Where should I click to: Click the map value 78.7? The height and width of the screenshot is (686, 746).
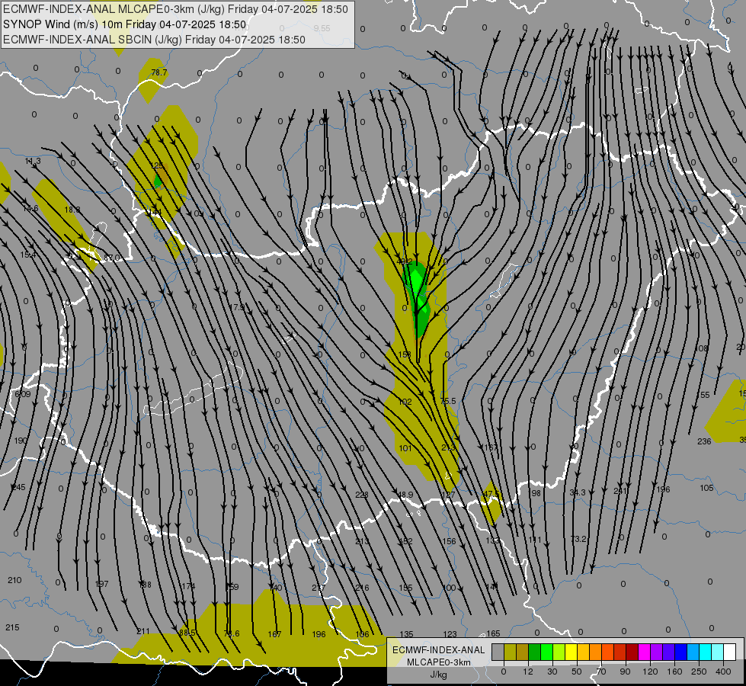coord(159,72)
